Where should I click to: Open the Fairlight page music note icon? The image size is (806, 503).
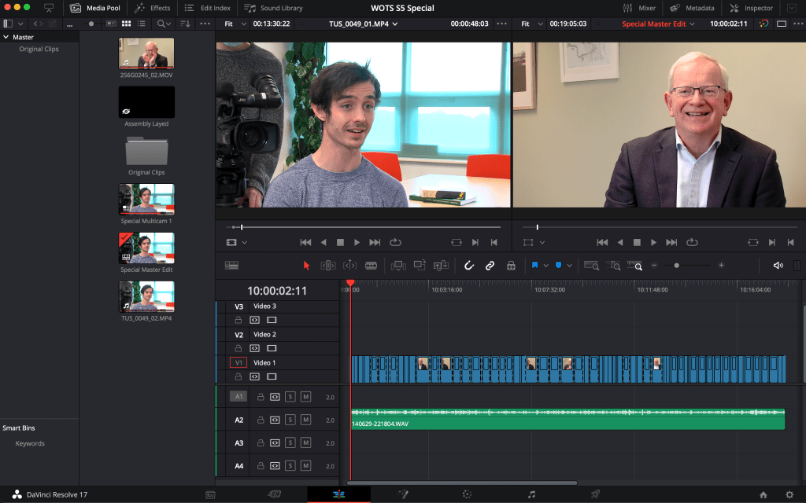531,494
